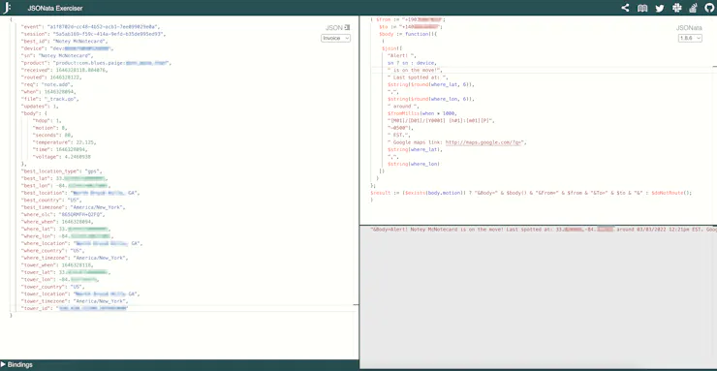Viewport: 717px width, 371px height.
Task: Open the share link icon
Action: tap(625, 8)
